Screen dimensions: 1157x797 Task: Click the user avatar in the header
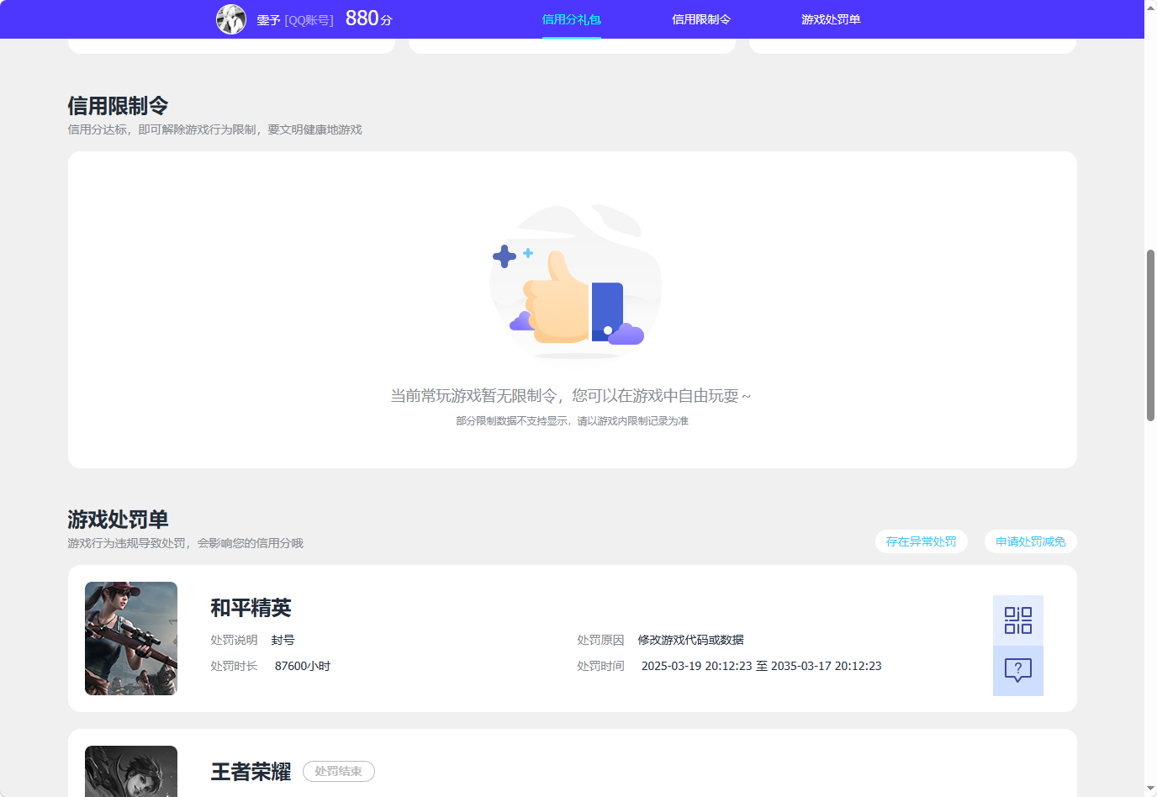pos(231,19)
